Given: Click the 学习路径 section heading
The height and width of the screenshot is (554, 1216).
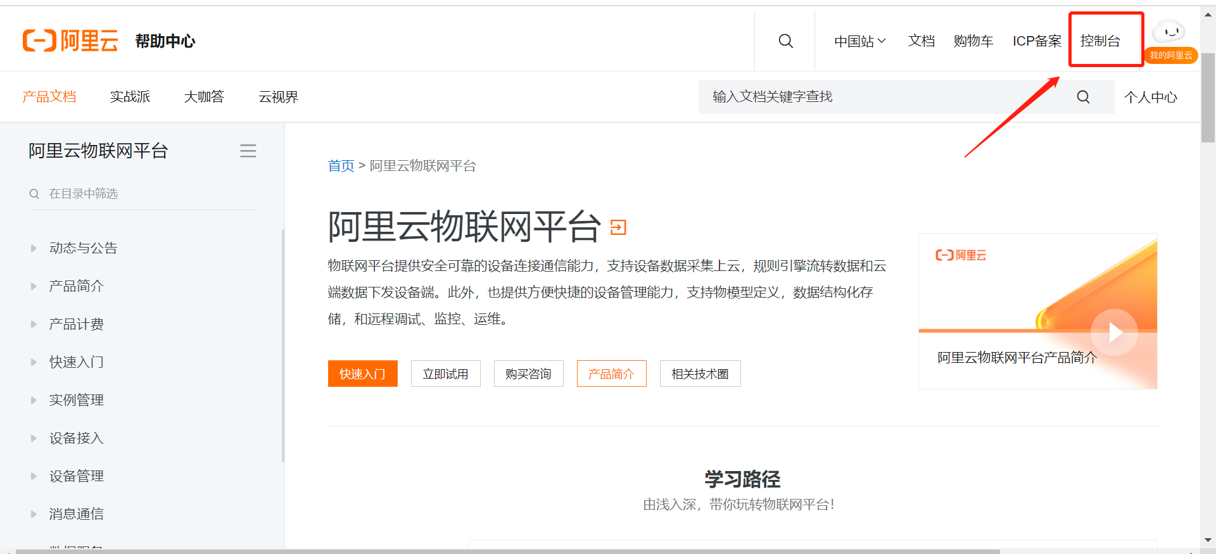Looking at the screenshot, I should [x=742, y=479].
